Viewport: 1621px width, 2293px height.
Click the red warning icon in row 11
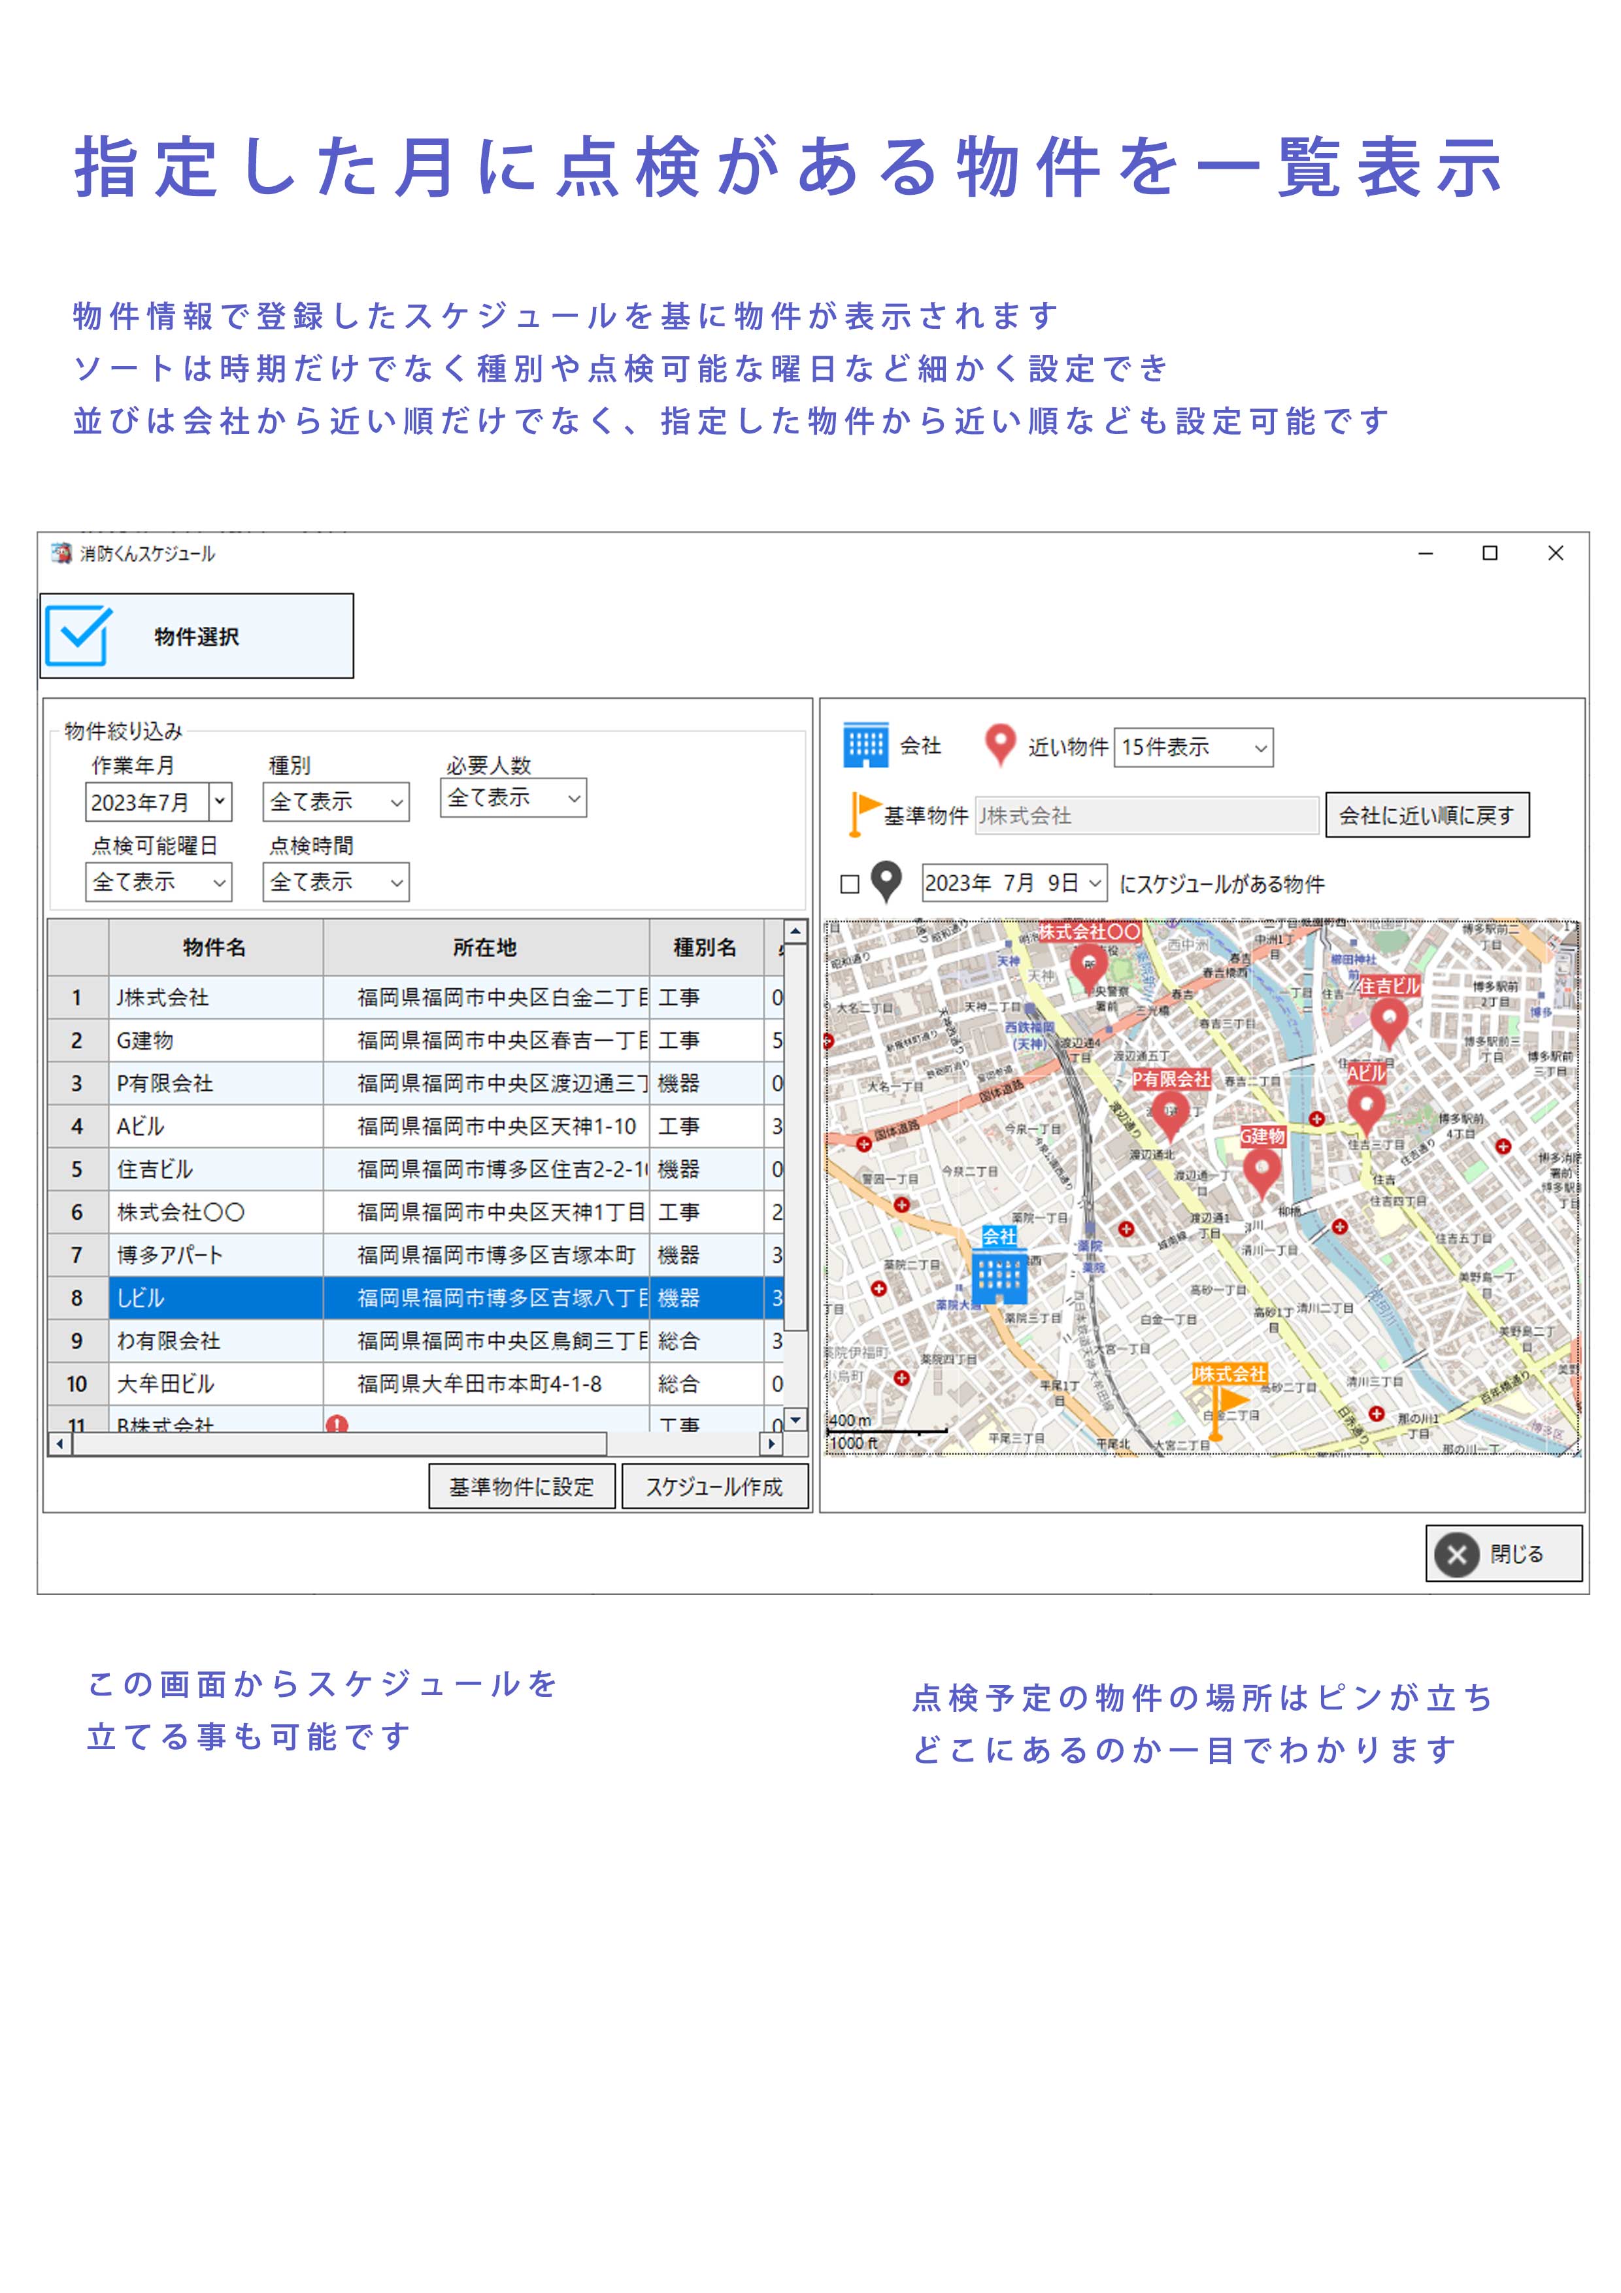(x=337, y=1423)
